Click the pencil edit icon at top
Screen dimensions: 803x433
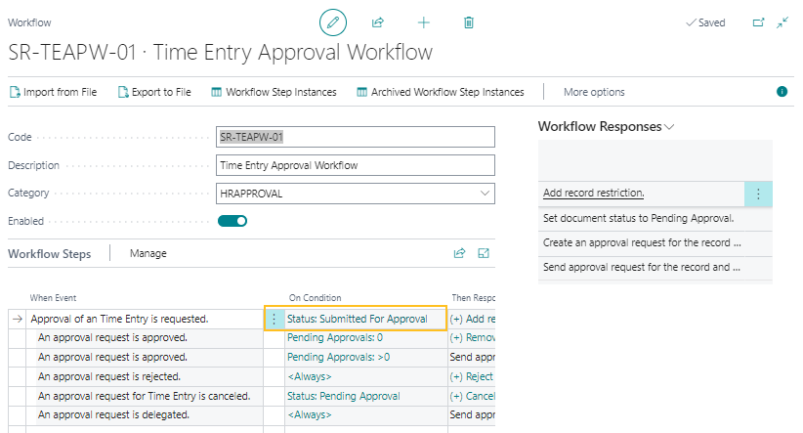point(333,22)
